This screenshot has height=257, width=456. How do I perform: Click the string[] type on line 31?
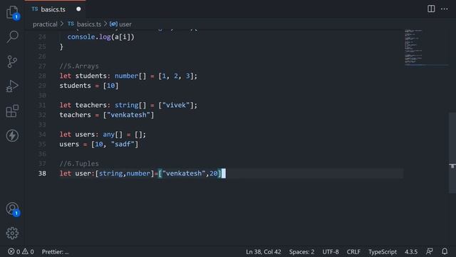[x=130, y=105]
